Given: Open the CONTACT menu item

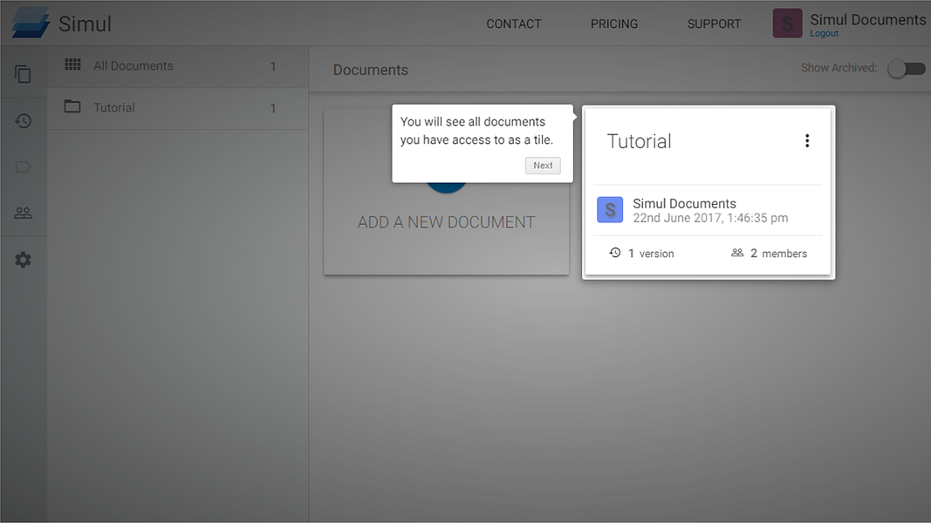Looking at the screenshot, I should click(514, 24).
